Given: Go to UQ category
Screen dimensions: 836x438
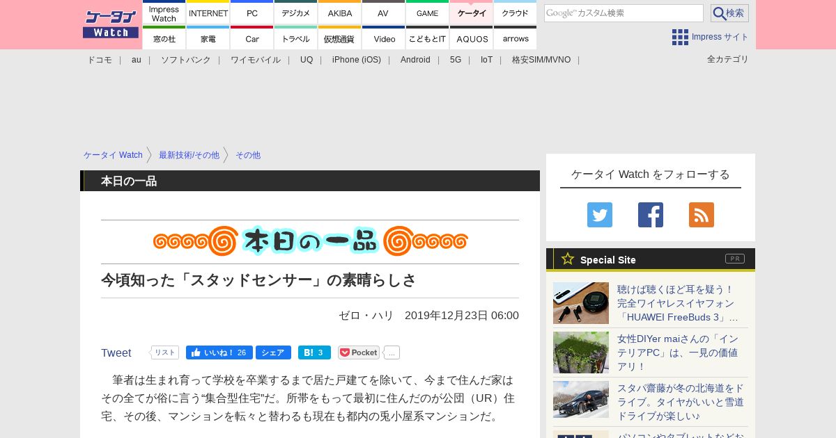Looking at the screenshot, I should coord(307,60).
